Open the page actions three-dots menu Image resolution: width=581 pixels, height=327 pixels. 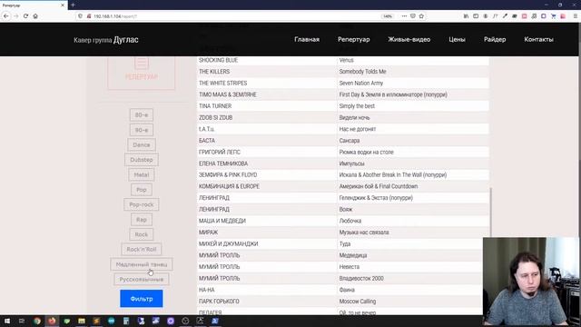coord(404,16)
